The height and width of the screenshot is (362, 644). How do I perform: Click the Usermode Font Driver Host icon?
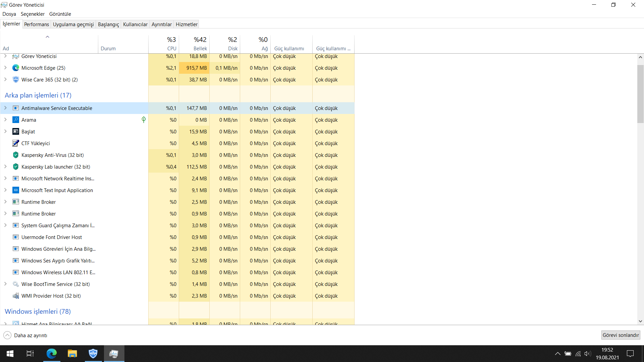tap(15, 237)
